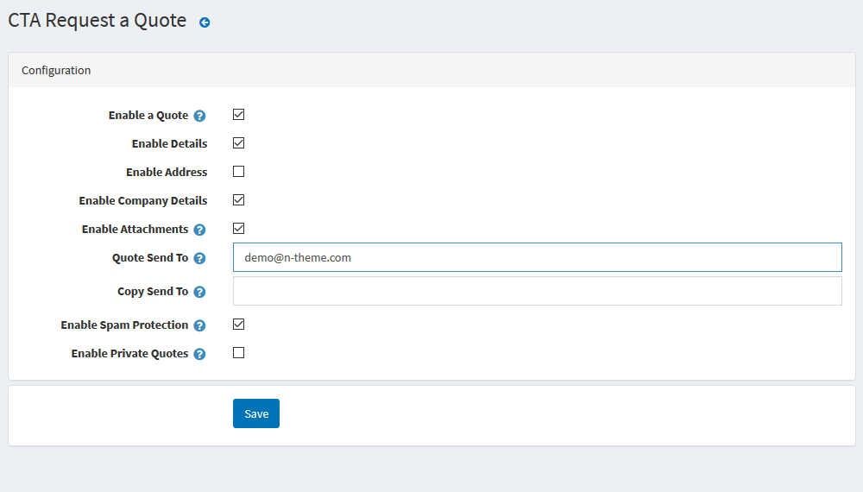
Task: Uncheck the Enable a Quote checkbox
Action: [x=238, y=115]
